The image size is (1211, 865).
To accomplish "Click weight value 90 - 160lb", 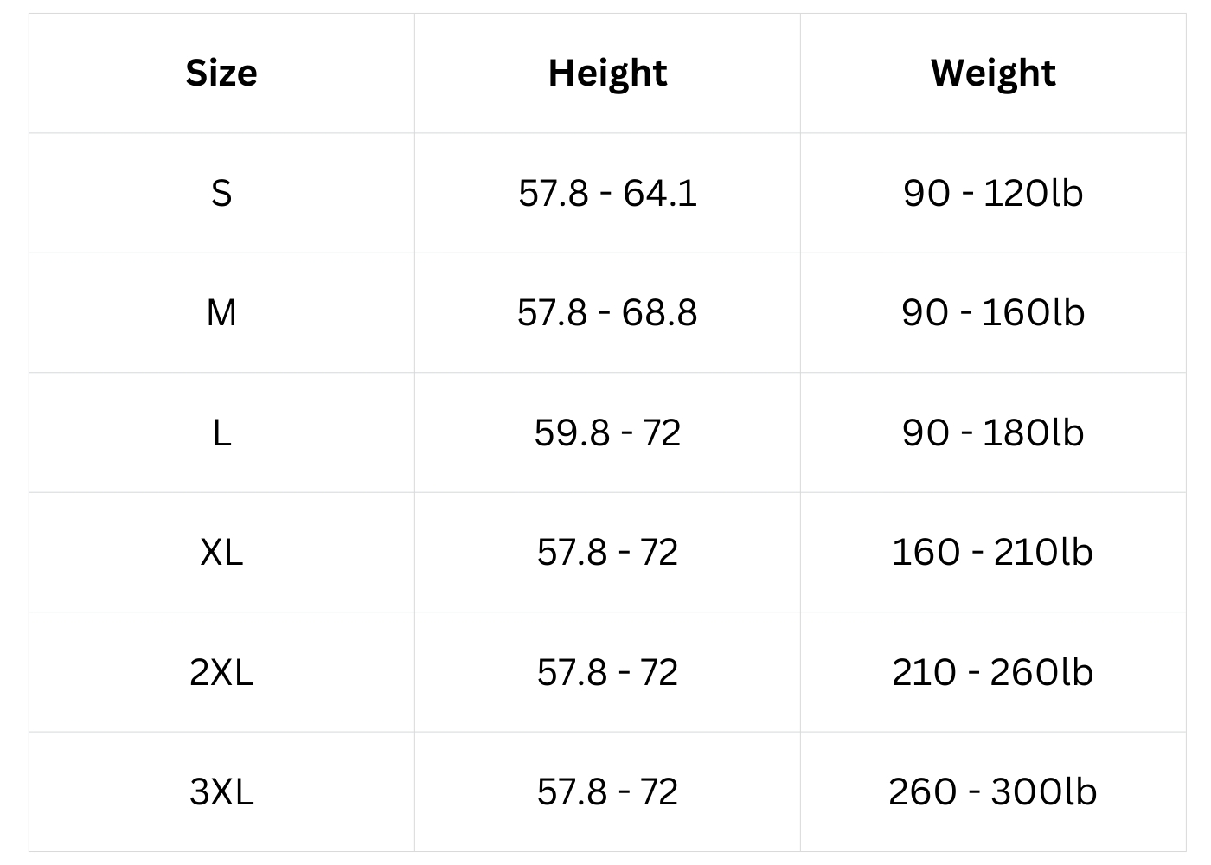I will pyautogui.click(x=993, y=312).
